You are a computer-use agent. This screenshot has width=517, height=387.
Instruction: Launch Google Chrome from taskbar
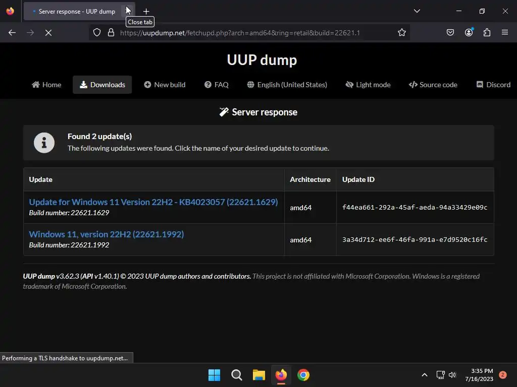(303, 375)
